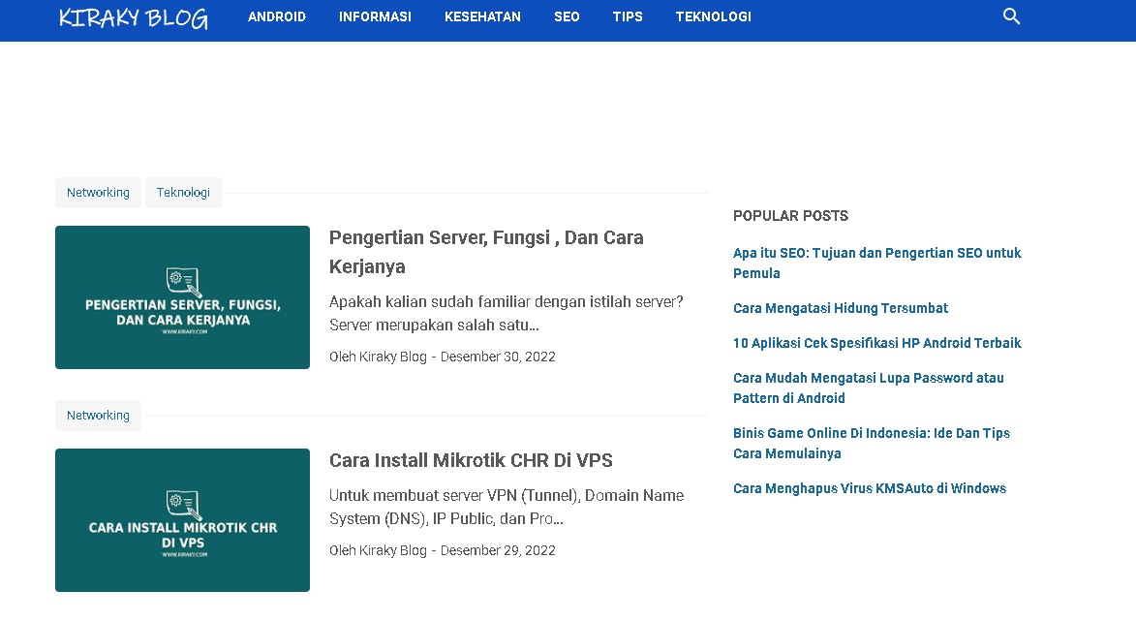
Task: Open the Android menu item
Action: tap(277, 16)
